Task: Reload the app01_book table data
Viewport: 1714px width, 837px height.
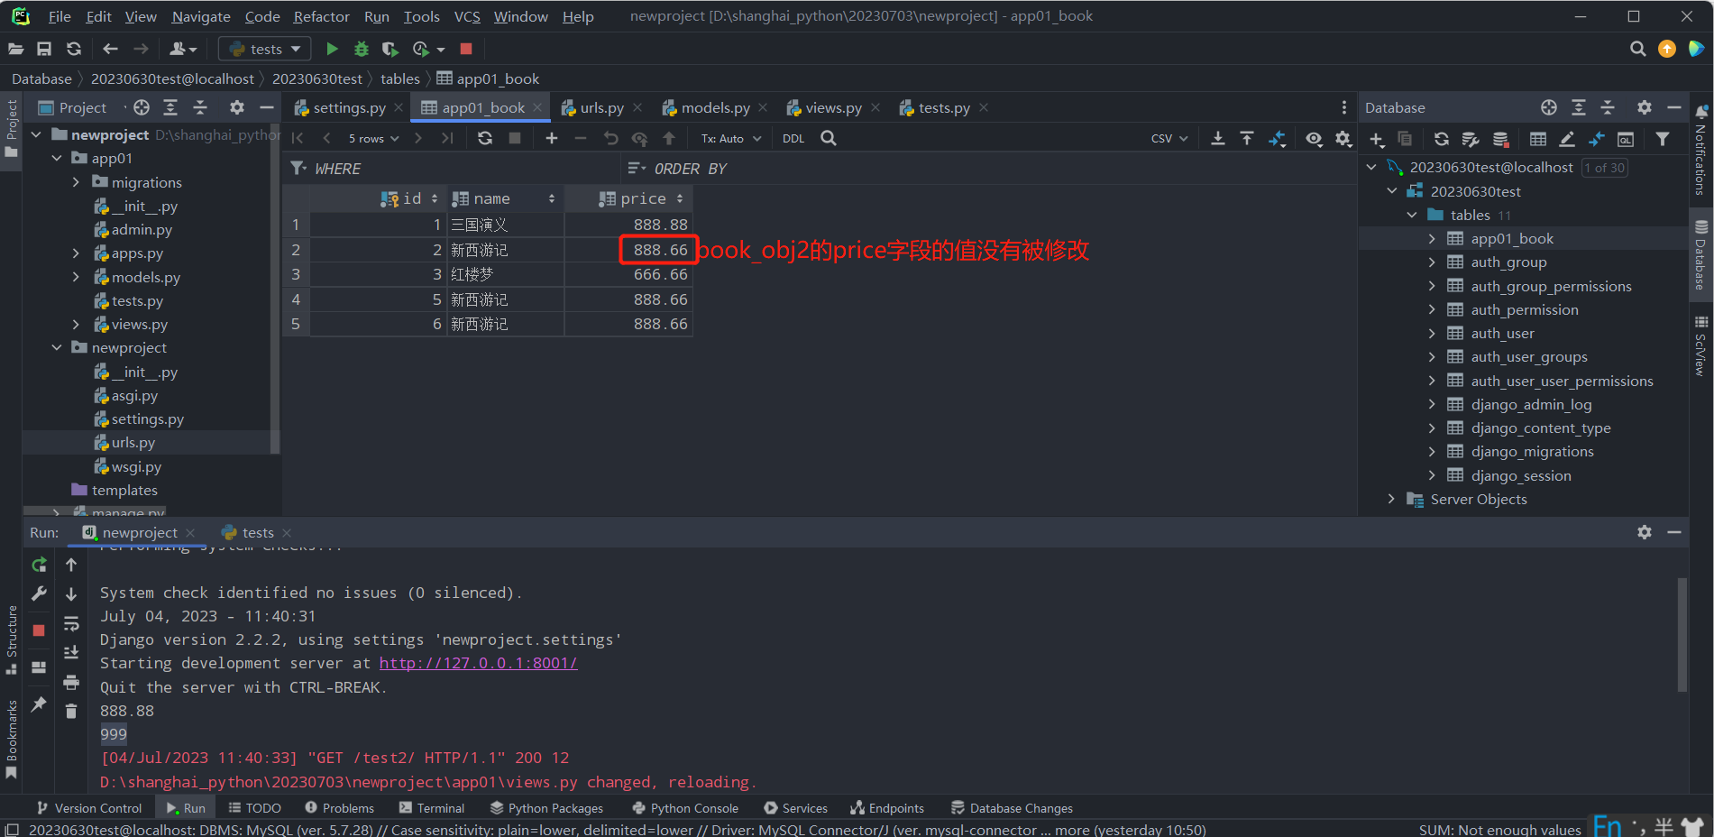Action: (485, 138)
